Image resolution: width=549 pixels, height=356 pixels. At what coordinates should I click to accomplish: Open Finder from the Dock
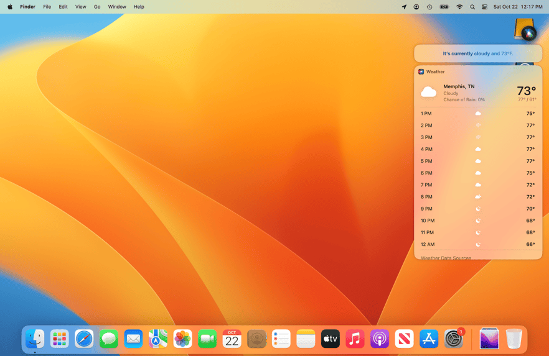[x=35, y=339]
